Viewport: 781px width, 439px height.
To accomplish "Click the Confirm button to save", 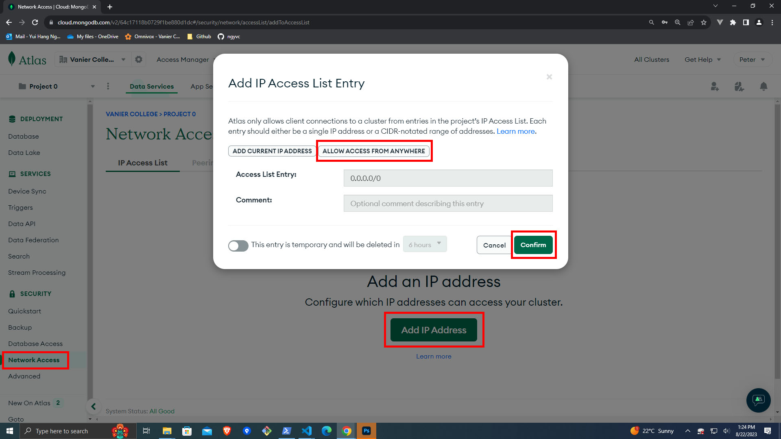I will coord(532,244).
